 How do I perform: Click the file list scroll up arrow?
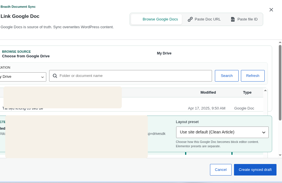(265, 90)
